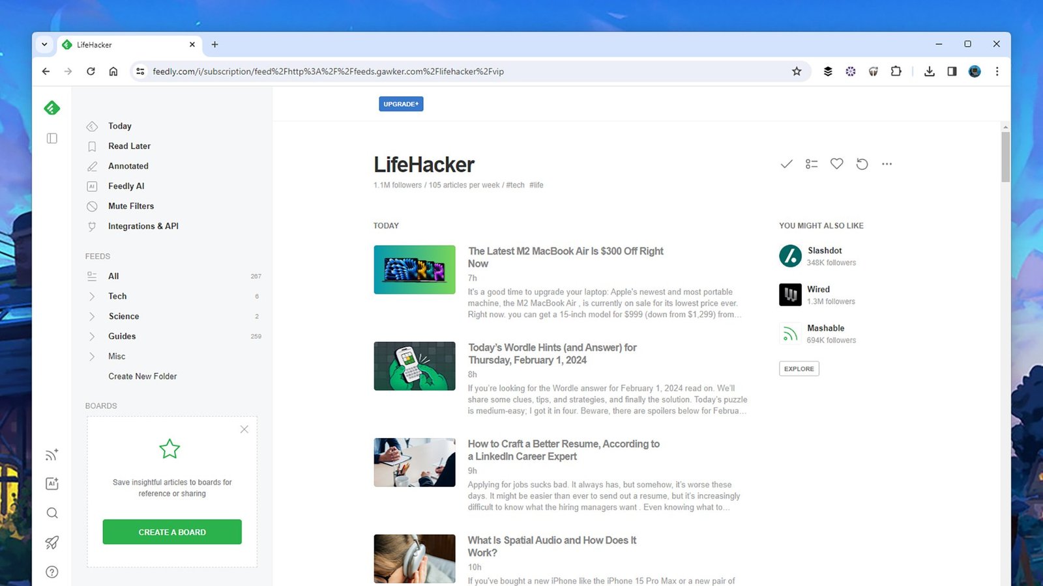The image size is (1043, 586).
Task: Change layout with the view options icon
Action: tap(812, 164)
